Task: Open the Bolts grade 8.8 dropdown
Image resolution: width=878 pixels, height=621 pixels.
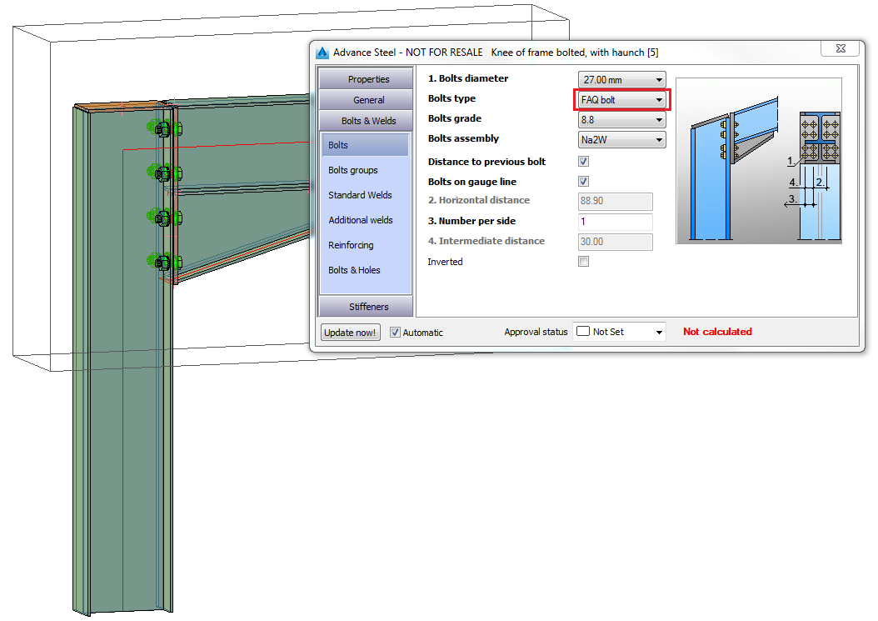Action: tap(621, 120)
